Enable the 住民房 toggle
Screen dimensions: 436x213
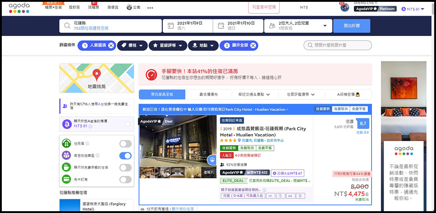[125, 144]
